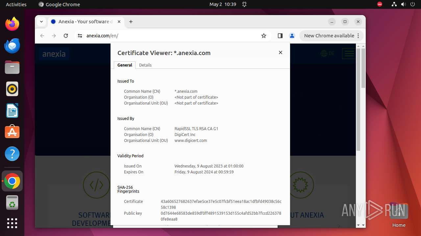Reload the page in Chrome
Image resolution: width=421 pixels, height=236 pixels.
[66, 36]
